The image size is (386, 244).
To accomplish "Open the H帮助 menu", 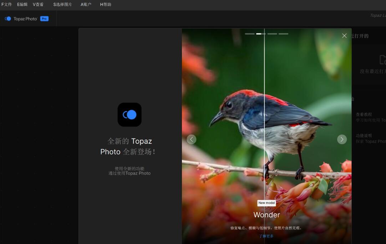I will (105, 5).
